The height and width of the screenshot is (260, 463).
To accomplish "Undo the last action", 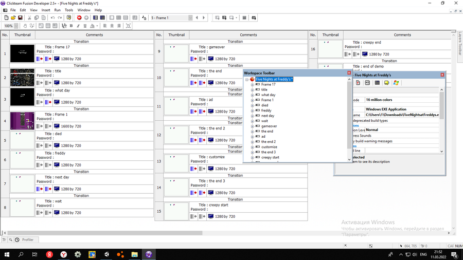I will tap(52, 17).
